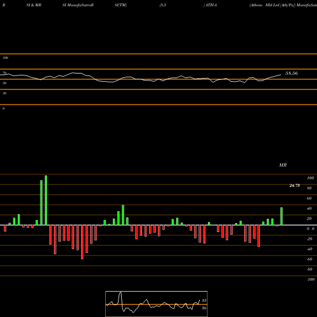Select the RSI axis label 50
The width and height of the screenshot is (317, 317).
tap(4, 83)
